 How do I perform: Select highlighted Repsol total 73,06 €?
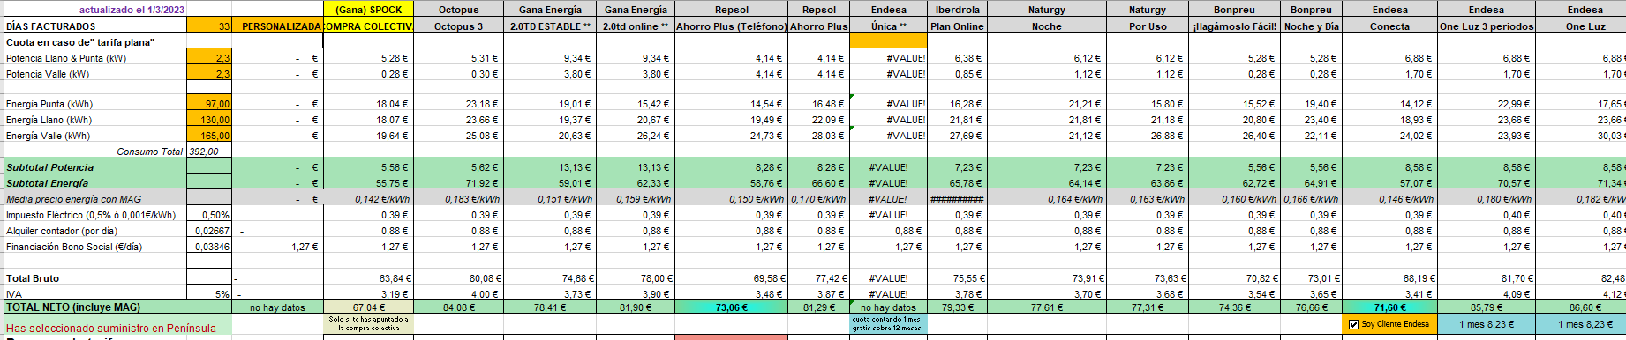coord(731,307)
